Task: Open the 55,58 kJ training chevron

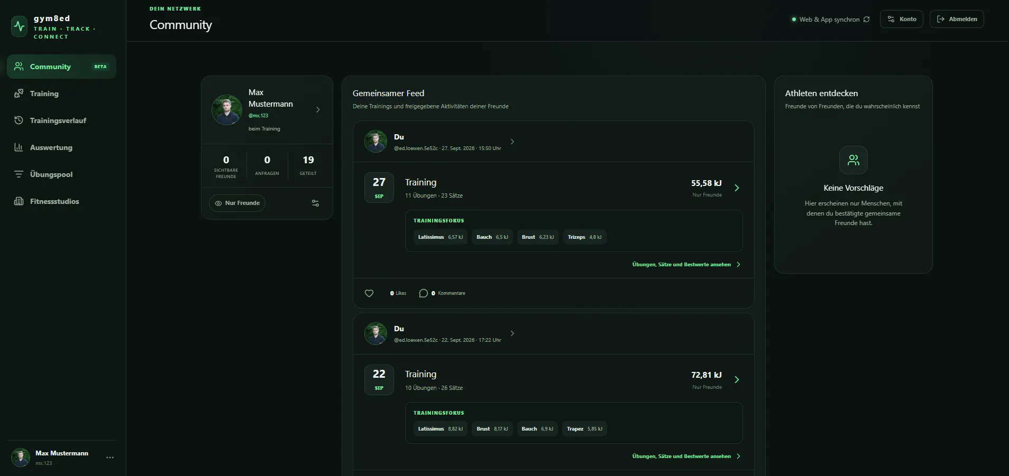Action: click(x=737, y=188)
